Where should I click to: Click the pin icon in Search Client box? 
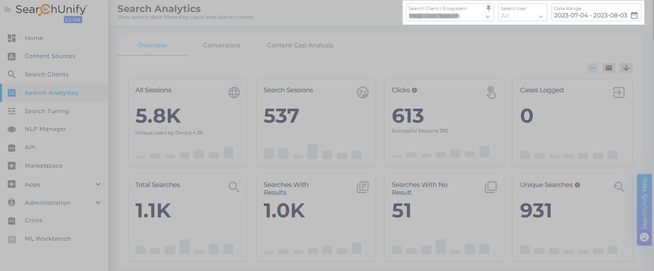[489, 9]
